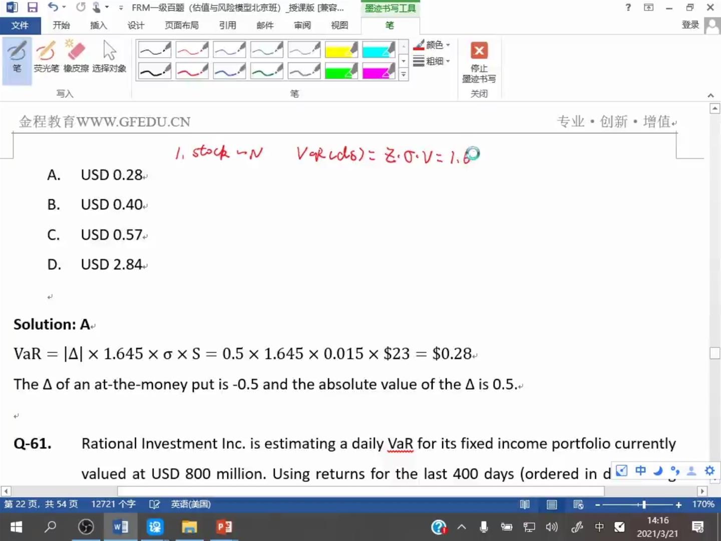Click the 12721 个字 word count
This screenshot has width=721, height=541.
tap(113, 504)
